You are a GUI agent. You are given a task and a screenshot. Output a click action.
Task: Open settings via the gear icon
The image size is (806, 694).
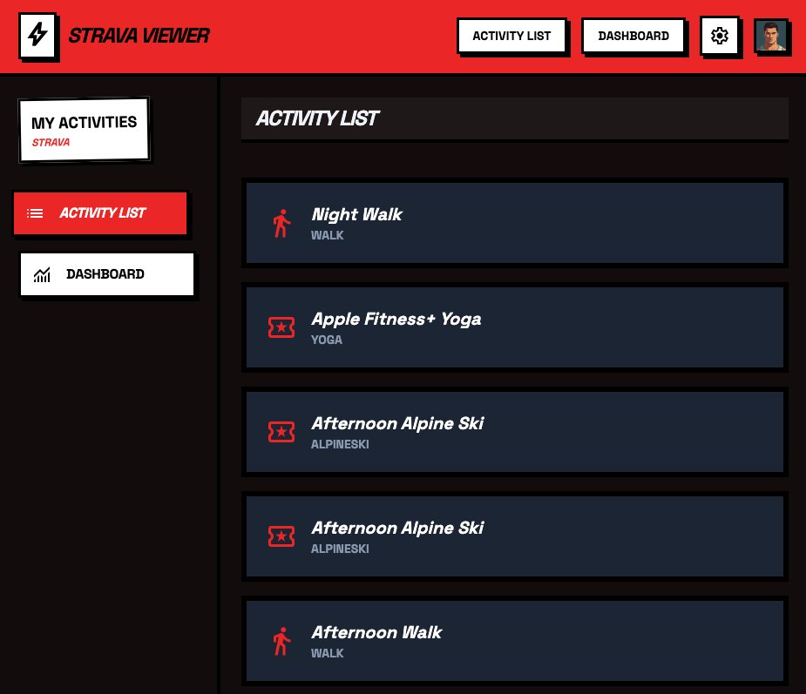click(719, 36)
